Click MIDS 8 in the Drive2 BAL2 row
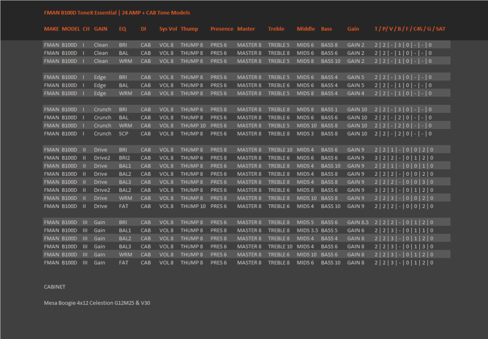The image size is (488, 339). (305, 190)
